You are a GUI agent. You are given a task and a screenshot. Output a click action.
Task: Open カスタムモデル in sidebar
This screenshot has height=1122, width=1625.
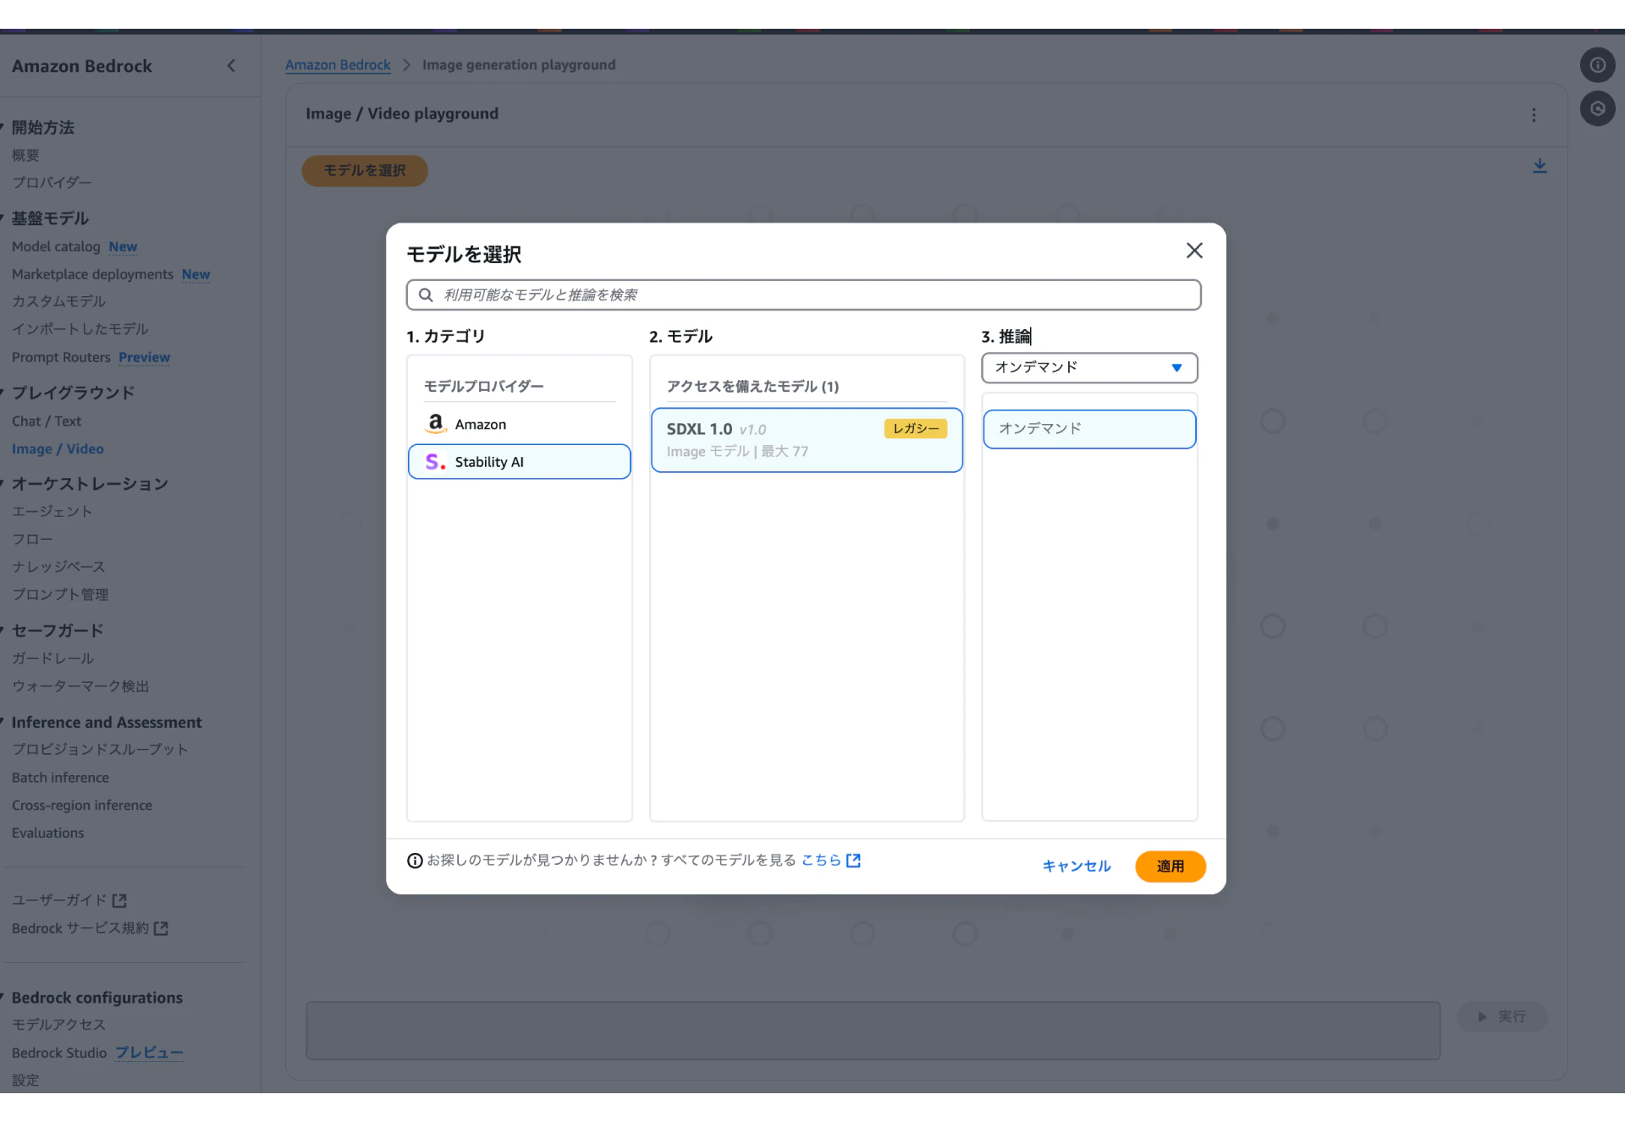[x=59, y=301]
